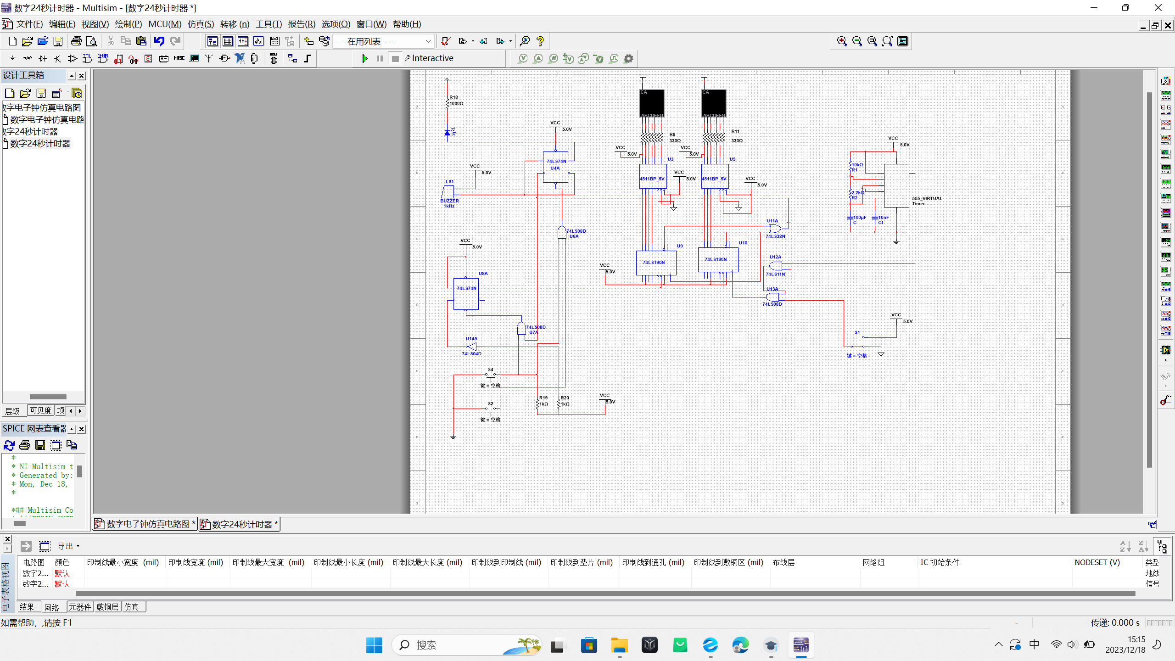Switch to 数字电子钟仿真电路图 document tab
Screen dimensions: 1175x661
145,524
